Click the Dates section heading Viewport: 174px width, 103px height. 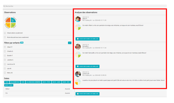[x=7, y=79]
